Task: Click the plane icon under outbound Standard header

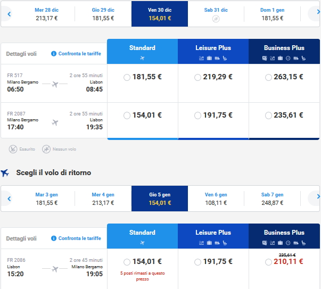Action: point(142,58)
